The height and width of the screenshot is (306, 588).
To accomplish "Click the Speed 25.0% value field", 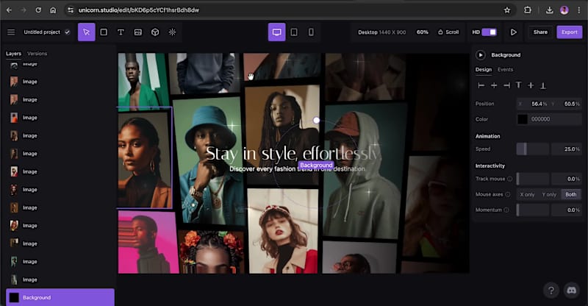I will [566, 149].
